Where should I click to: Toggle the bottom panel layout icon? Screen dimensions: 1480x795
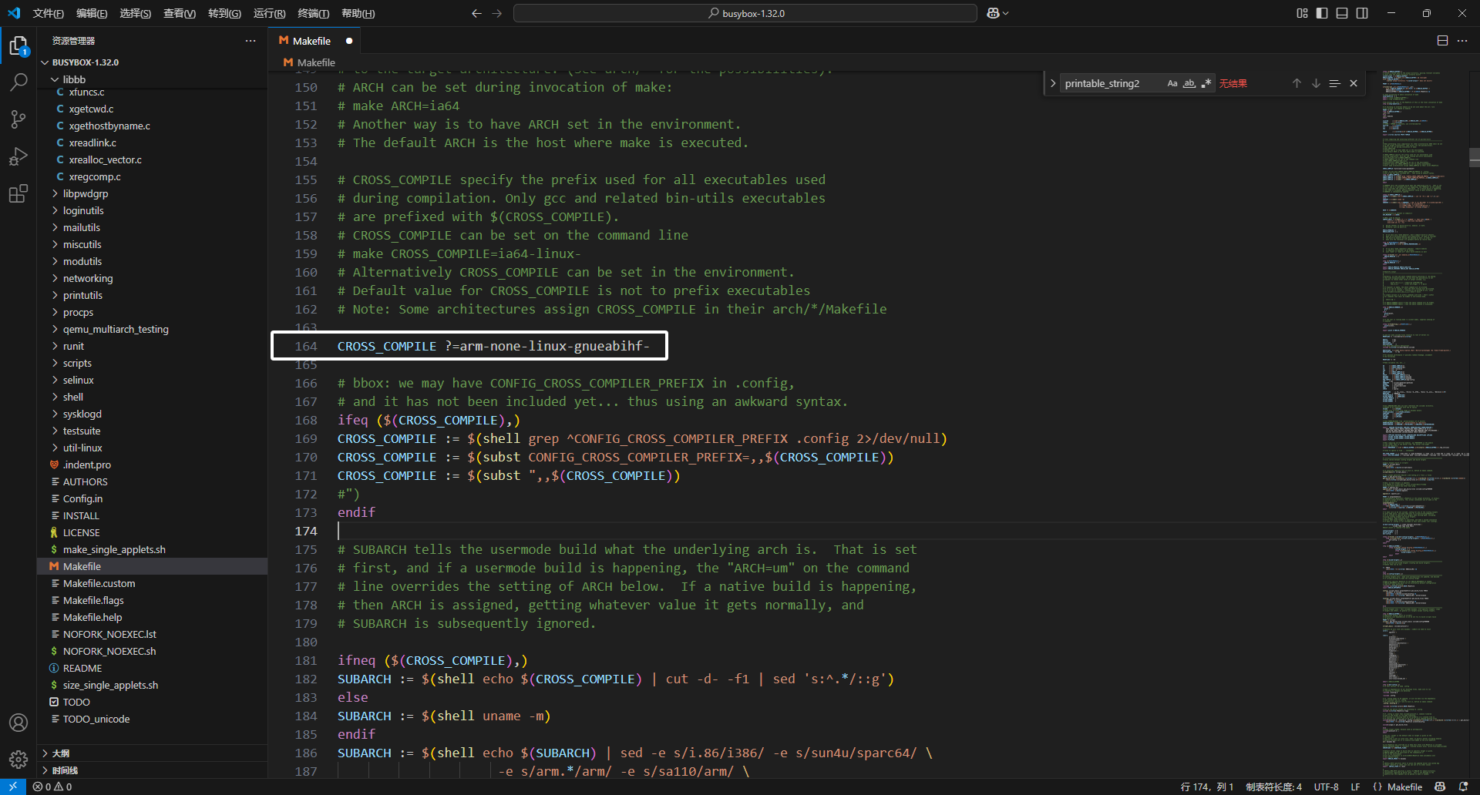coord(1342,13)
